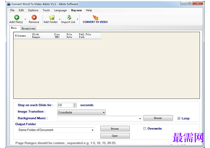
Task: Open the Edit menu
Action: 21,10
